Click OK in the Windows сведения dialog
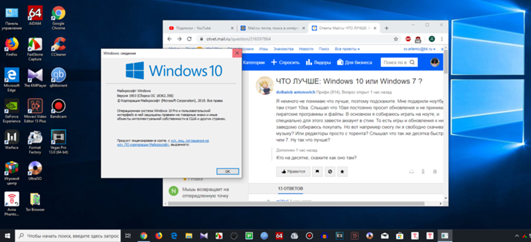531x242 pixels. pyautogui.click(x=228, y=172)
